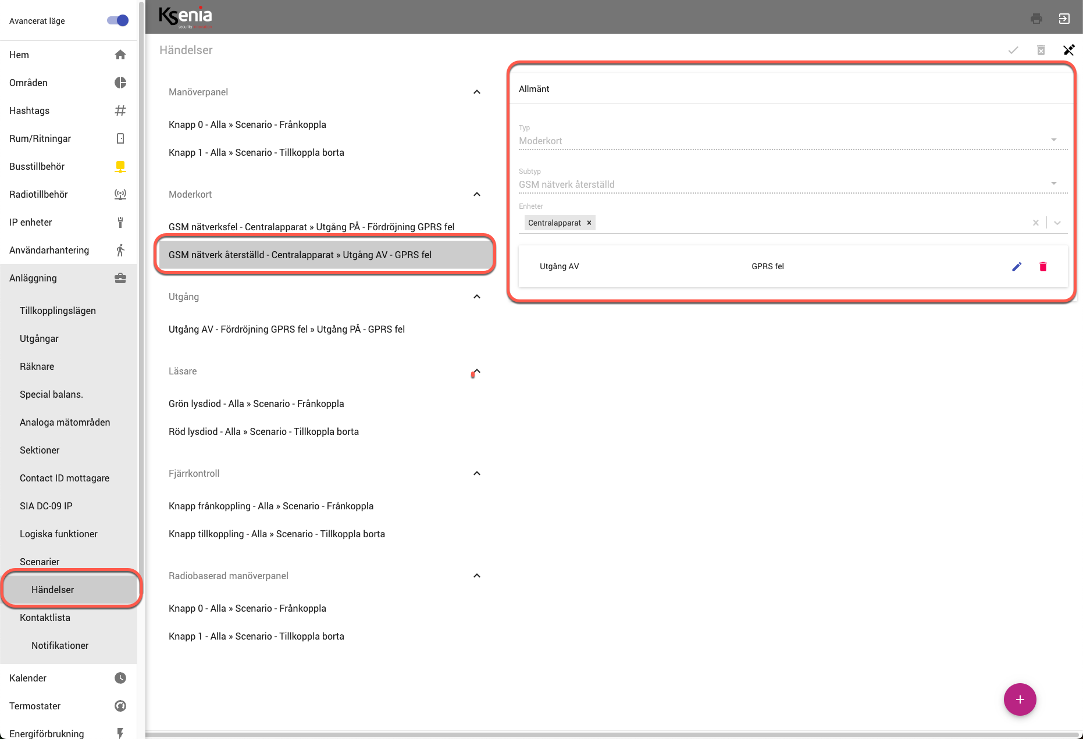
Task: Collapse the Fjärrkontroll section
Action: point(477,473)
